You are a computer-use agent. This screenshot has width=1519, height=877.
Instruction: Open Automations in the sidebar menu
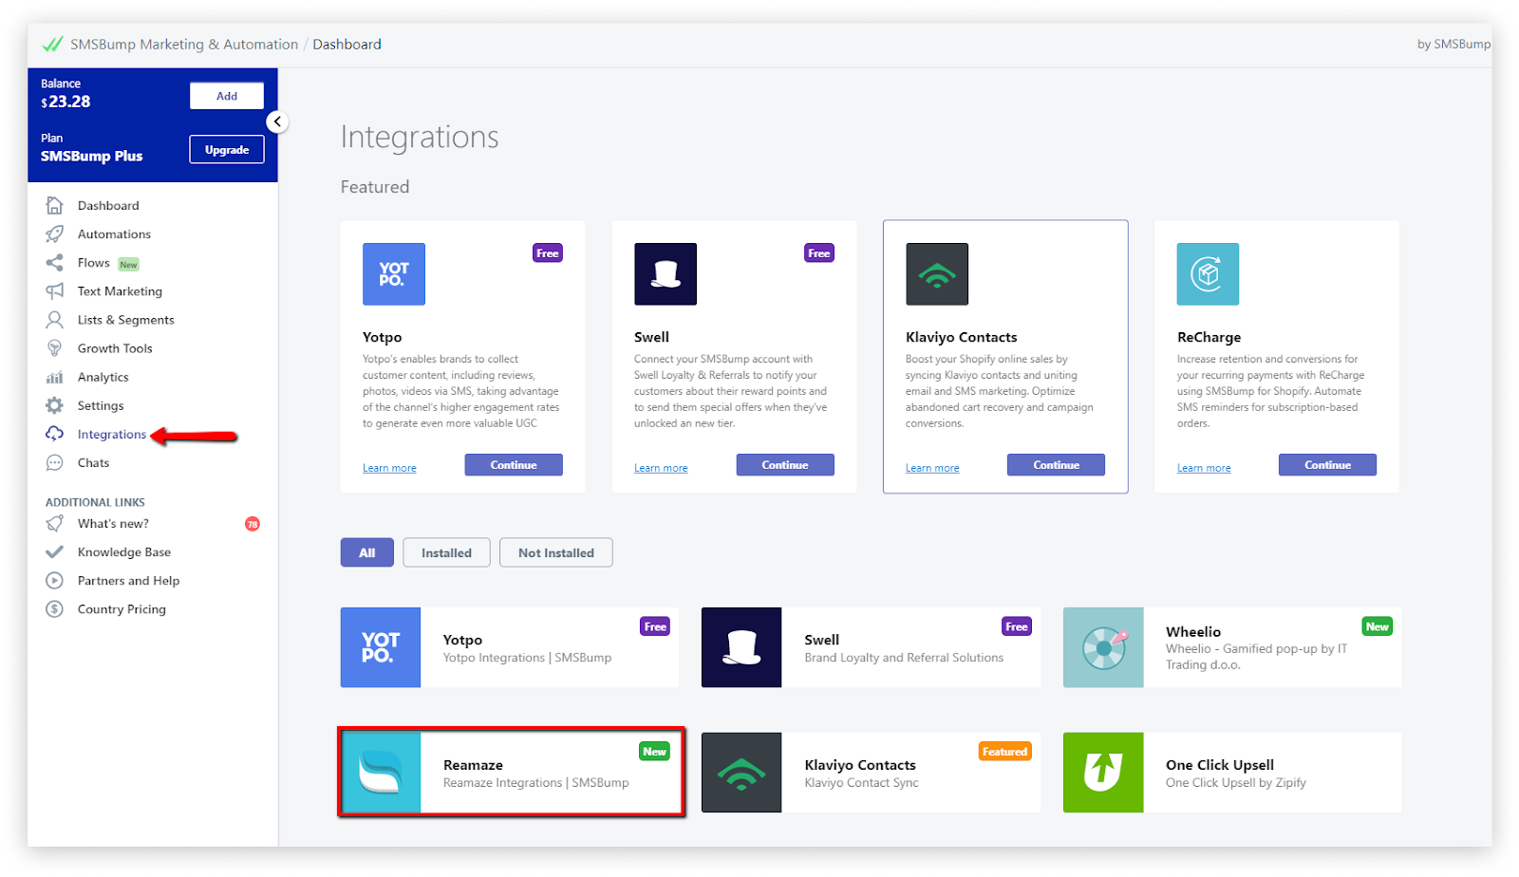click(x=114, y=233)
